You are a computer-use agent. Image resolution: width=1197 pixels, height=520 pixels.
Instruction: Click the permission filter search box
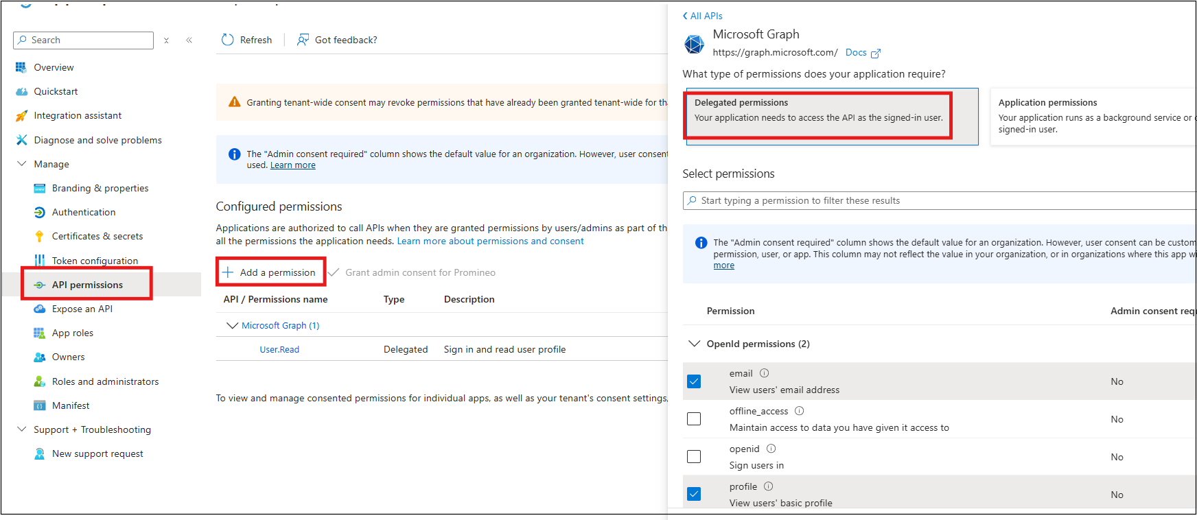pyautogui.click(x=939, y=200)
